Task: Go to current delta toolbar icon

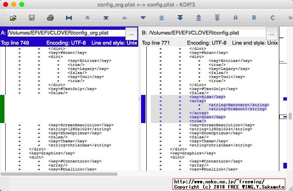Action: coord(69,18)
